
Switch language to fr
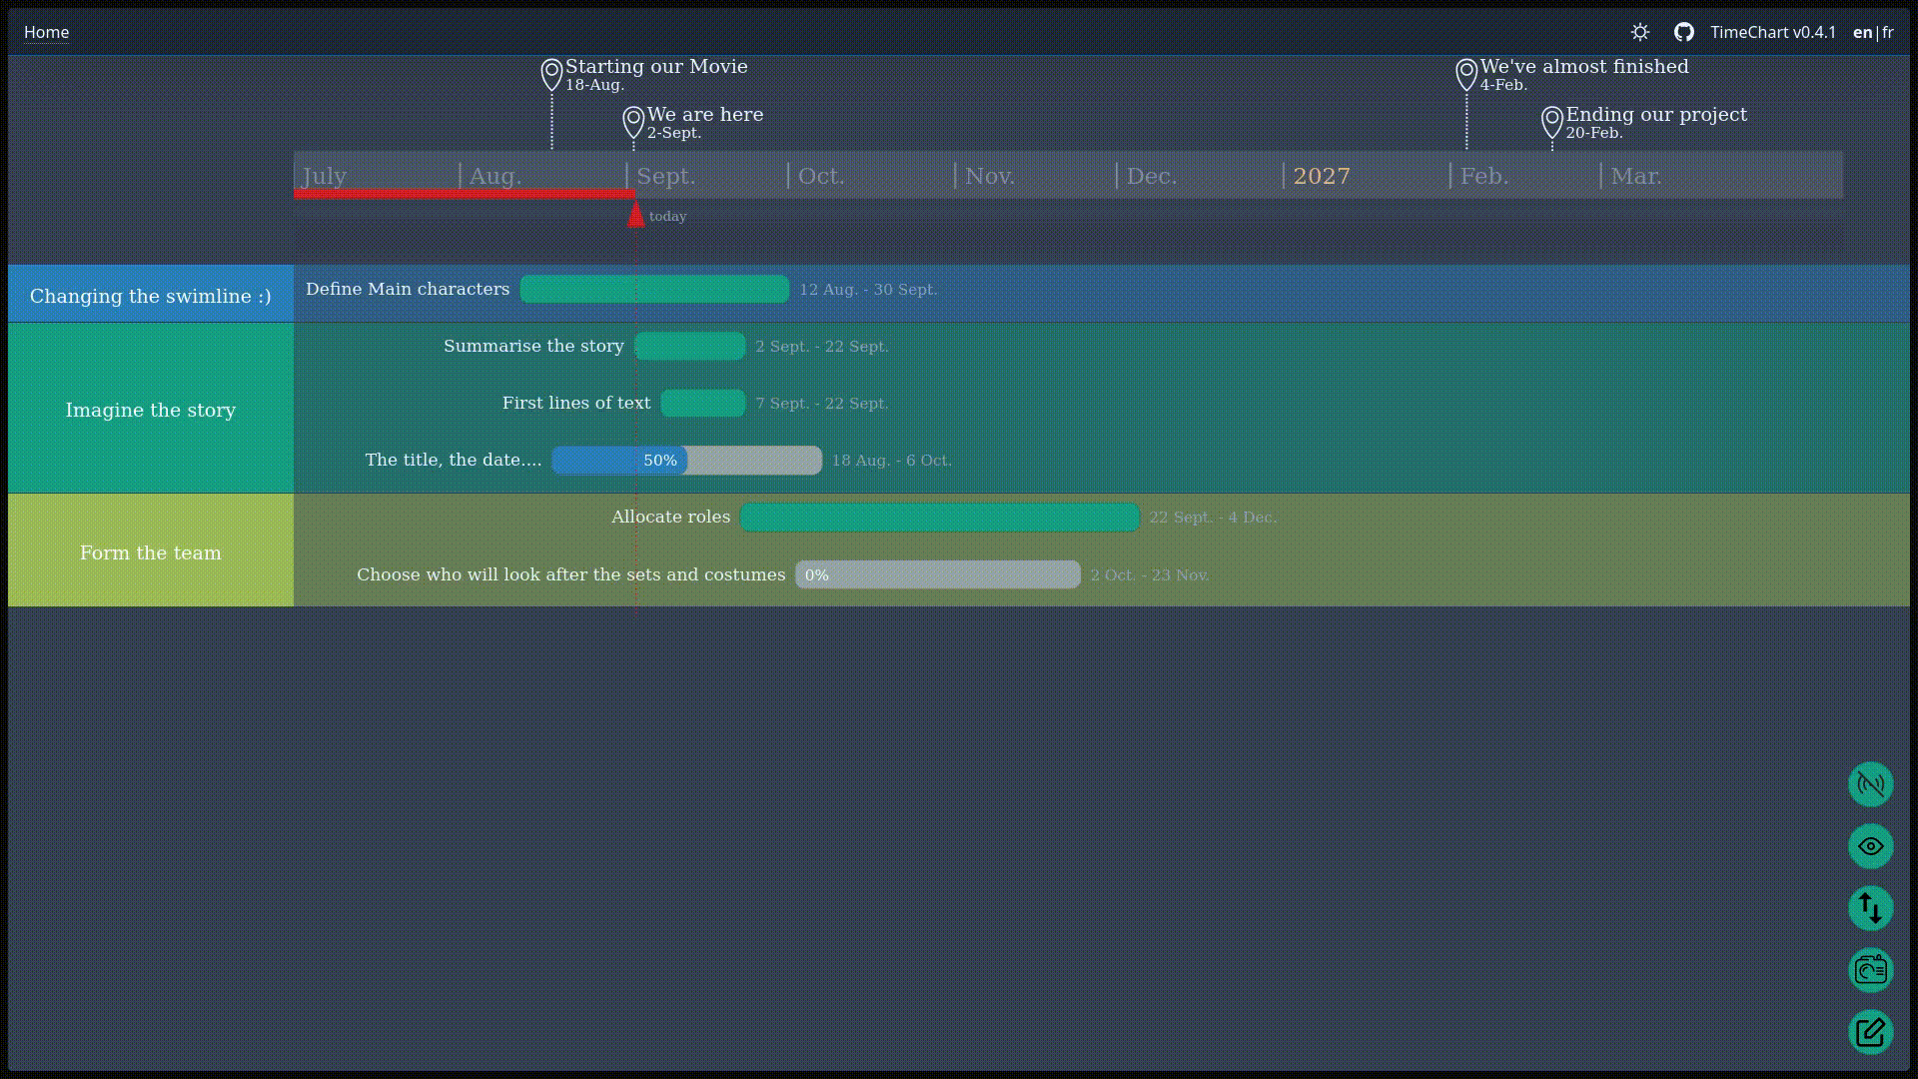point(1888,32)
